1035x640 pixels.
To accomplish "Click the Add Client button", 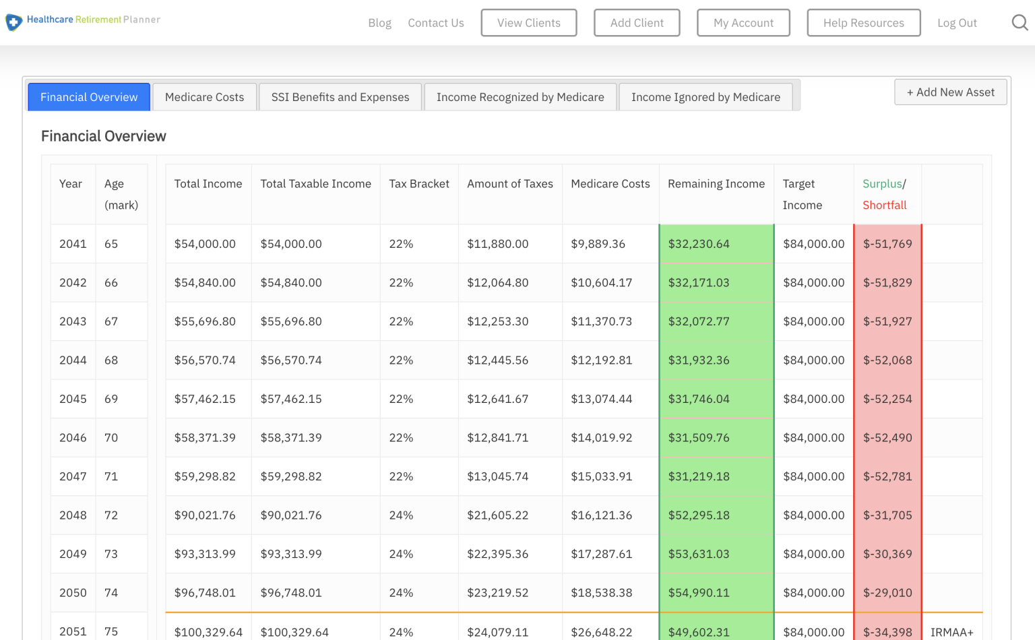I will click(637, 23).
